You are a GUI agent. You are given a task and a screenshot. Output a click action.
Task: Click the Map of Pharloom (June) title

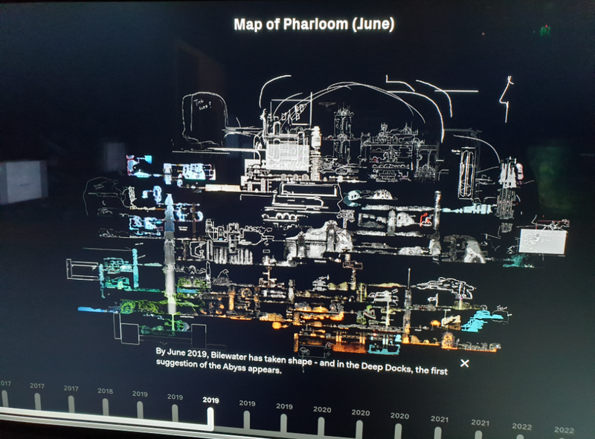point(313,25)
